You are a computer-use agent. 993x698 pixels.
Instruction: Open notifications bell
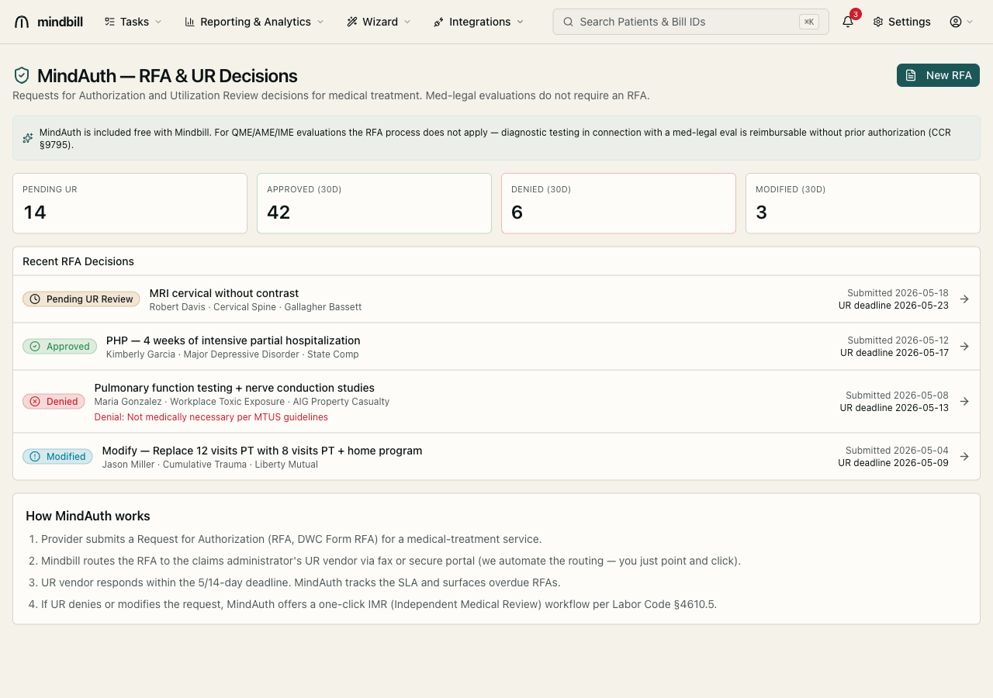[848, 22]
